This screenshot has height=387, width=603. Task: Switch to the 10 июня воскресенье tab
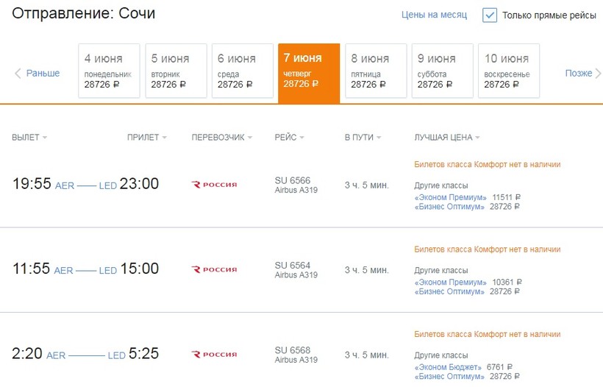(x=509, y=71)
